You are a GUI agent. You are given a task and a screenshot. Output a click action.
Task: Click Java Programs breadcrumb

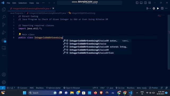[x=17, y=13]
